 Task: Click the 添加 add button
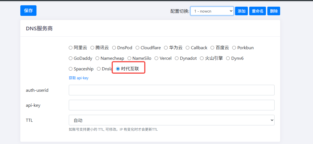point(241,11)
